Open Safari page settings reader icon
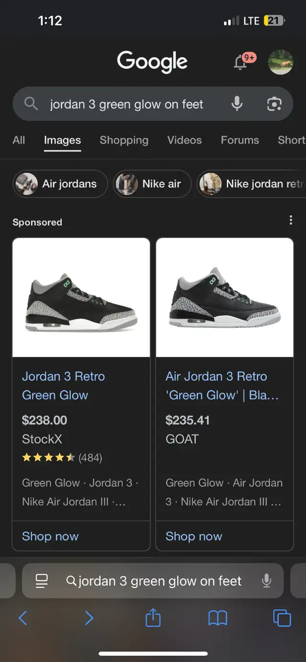 click(42, 581)
